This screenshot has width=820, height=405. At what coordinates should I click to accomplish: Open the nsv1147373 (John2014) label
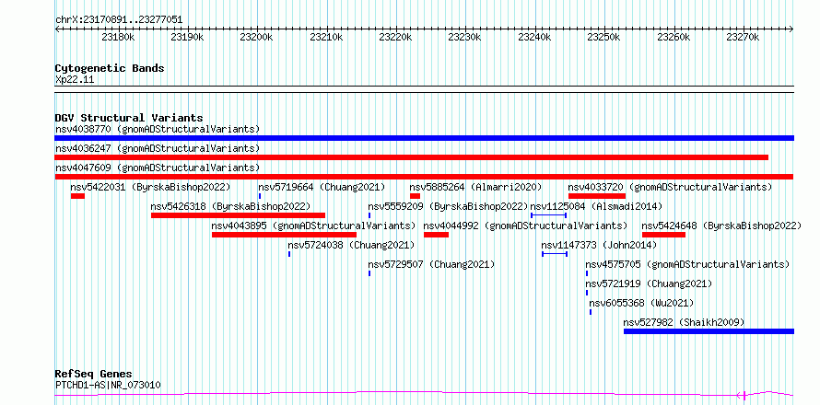tap(599, 245)
